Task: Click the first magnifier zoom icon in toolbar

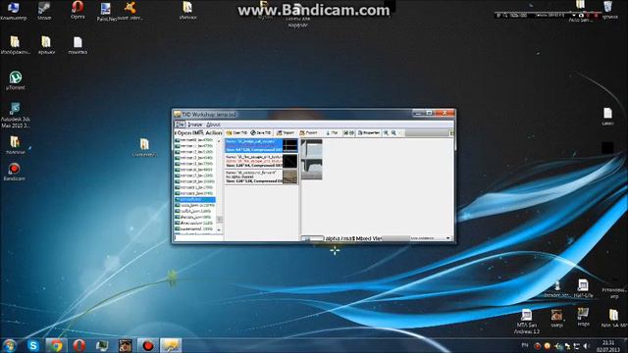Action: click(386, 133)
